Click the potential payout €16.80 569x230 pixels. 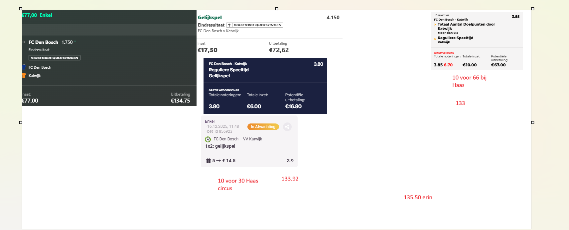293,107
